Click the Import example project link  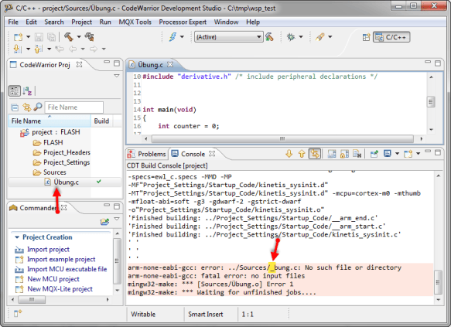pyautogui.click(x=61, y=259)
